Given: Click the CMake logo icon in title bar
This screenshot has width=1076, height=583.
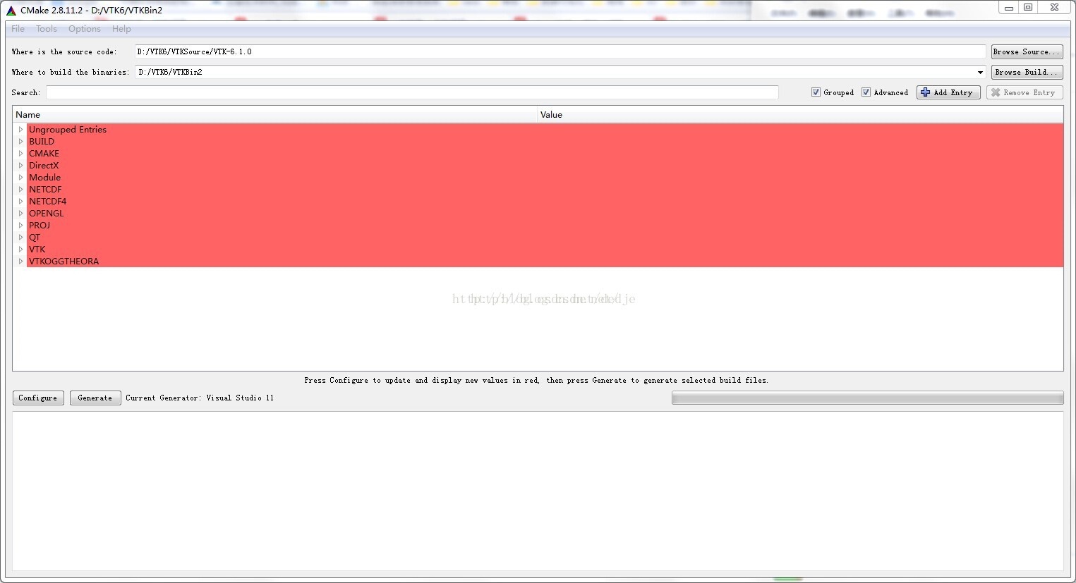Looking at the screenshot, I should [x=11, y=11].
